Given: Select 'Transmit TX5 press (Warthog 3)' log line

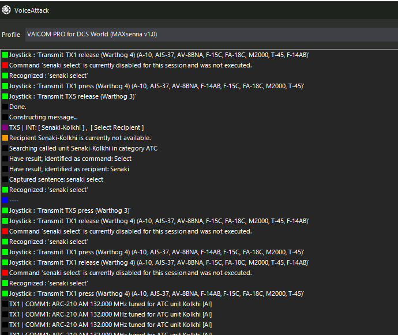Looking at the screenshot, I should point(69,210).
